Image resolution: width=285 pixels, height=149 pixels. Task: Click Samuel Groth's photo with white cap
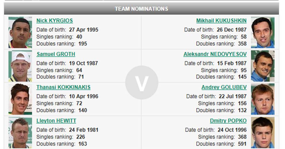pyautogui.click(x=20, y=66)
